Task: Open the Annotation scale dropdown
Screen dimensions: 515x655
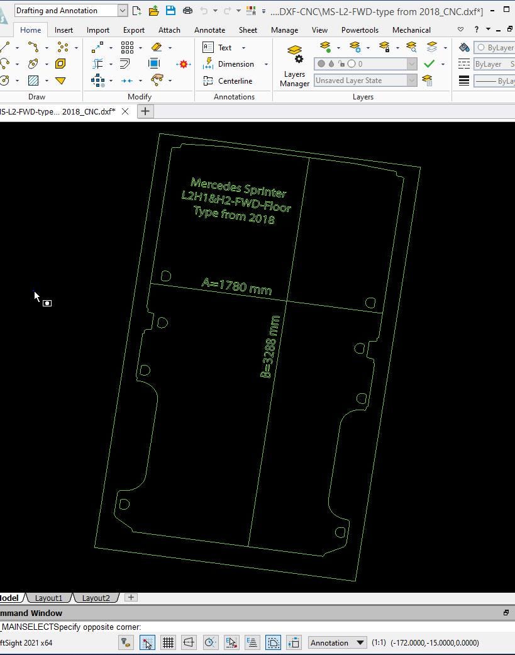Action: click(x=338, y=642)
